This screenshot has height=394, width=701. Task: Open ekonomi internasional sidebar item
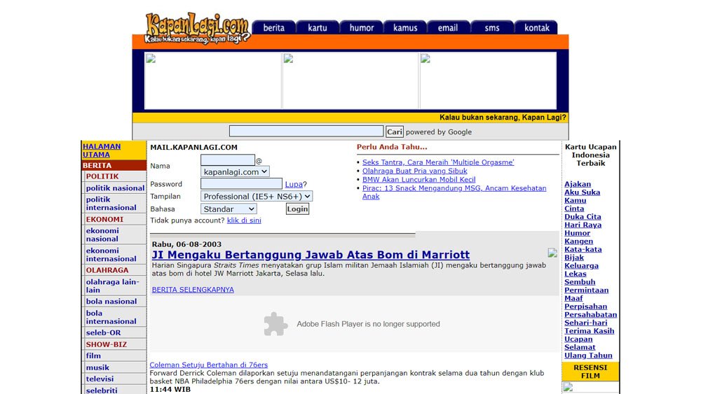pyautogui.click(x=111, y=255)
